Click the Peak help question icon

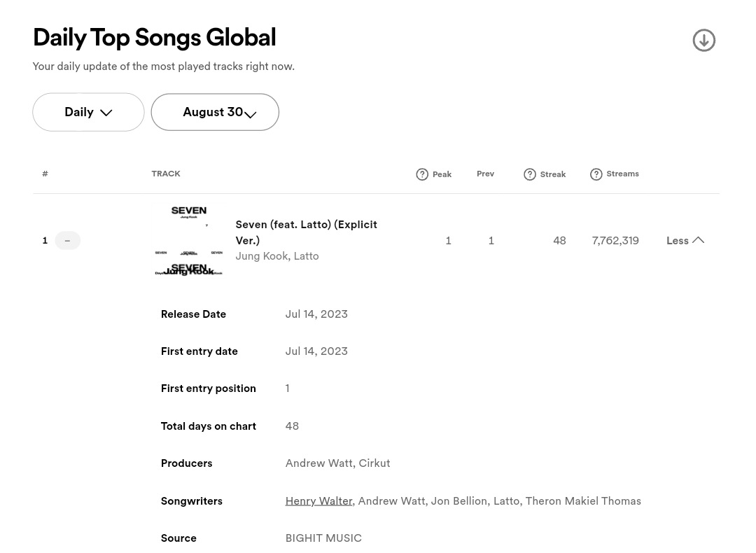coord(422,174)
